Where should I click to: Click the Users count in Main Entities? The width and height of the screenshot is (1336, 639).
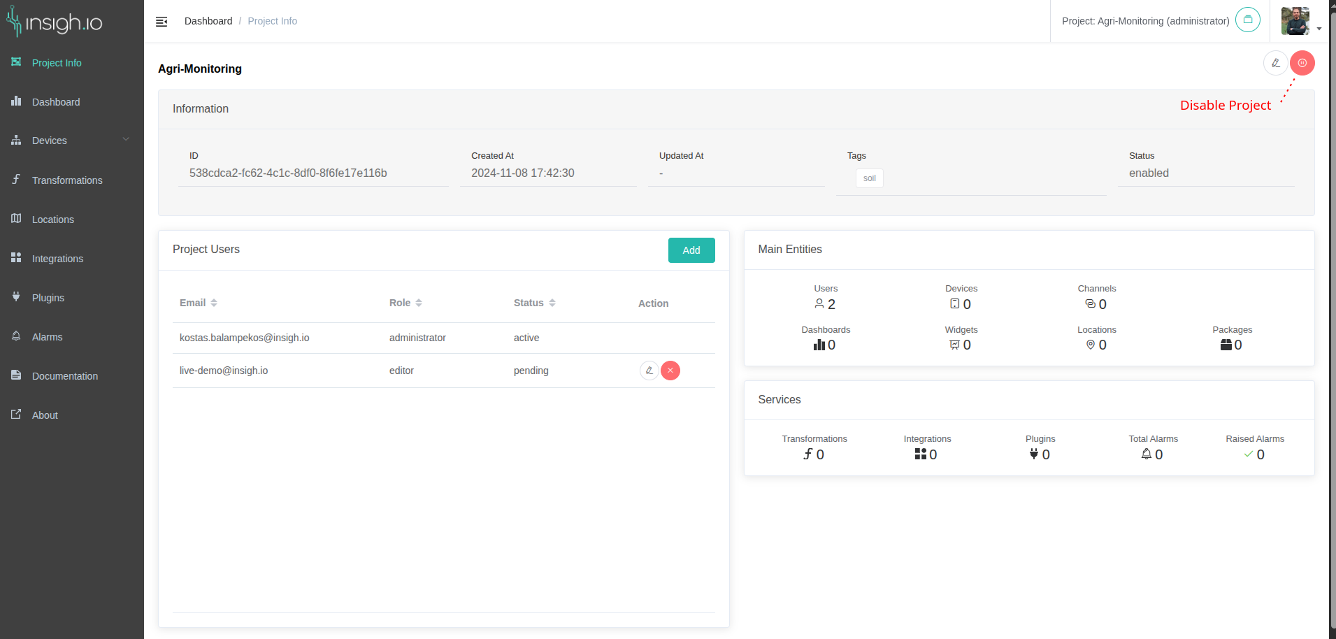click(x=826, y=304)
